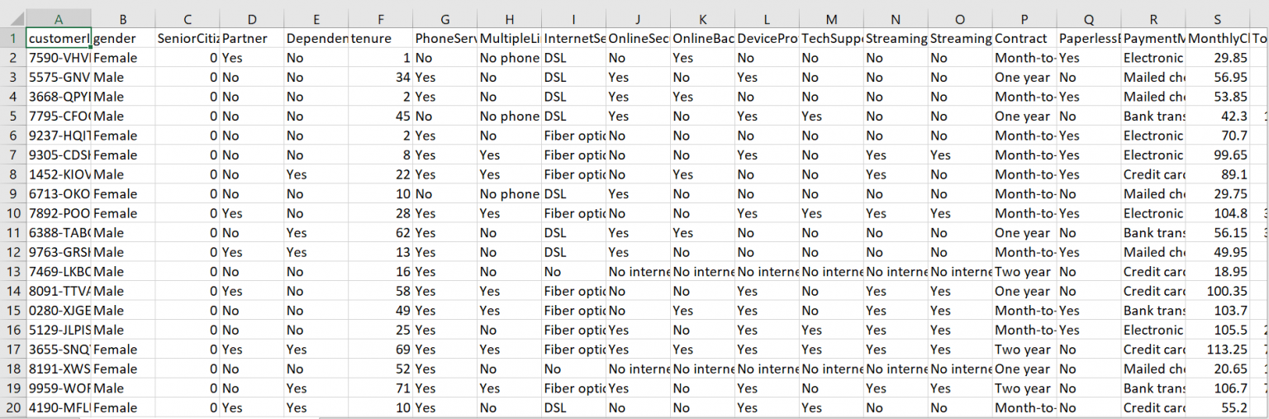Select the tenure header cell

(380, 38)
